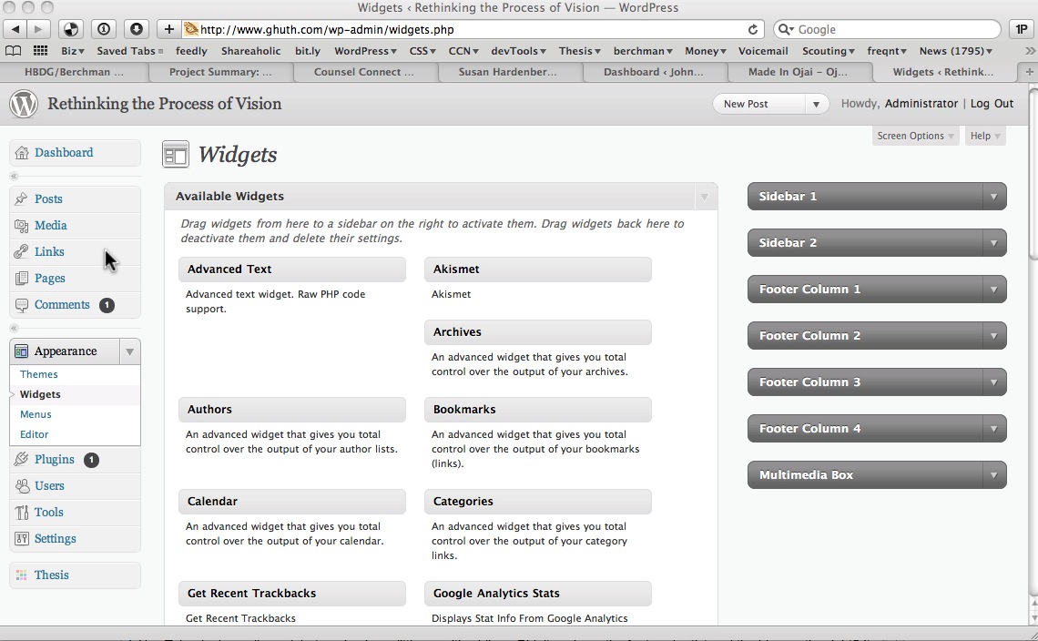
Task: Click the Media icon in sidebar
Action: click(22, 225)
